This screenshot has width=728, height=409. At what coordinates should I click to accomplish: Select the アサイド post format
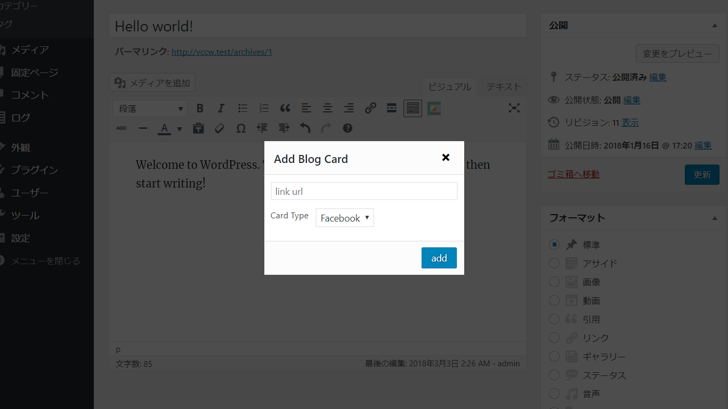(x=554, y=263)
